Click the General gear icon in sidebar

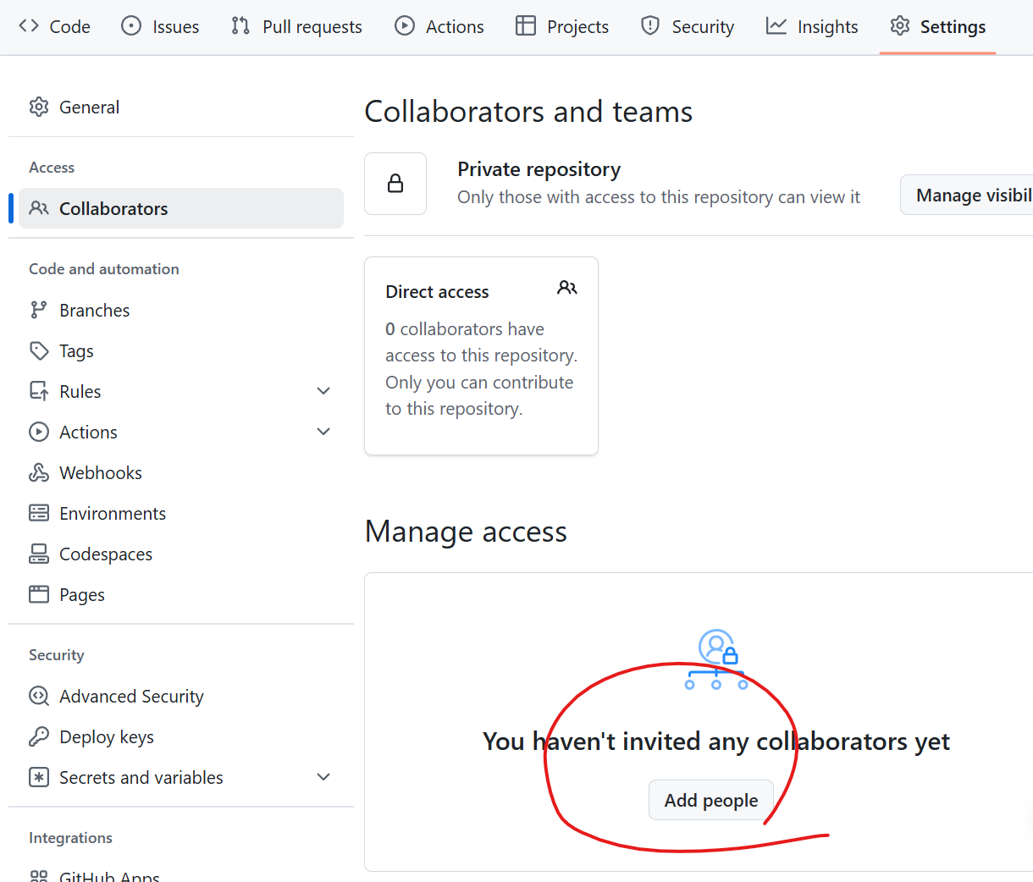tap(39, 107)
